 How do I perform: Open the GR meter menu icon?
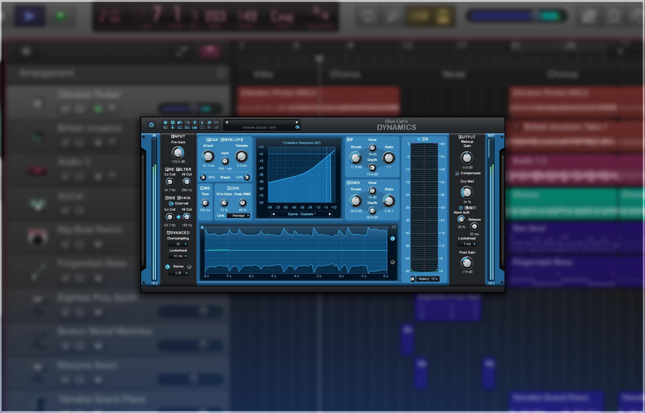[419, 139]
